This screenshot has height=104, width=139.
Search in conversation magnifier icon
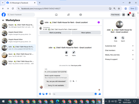tap(123, 38)
